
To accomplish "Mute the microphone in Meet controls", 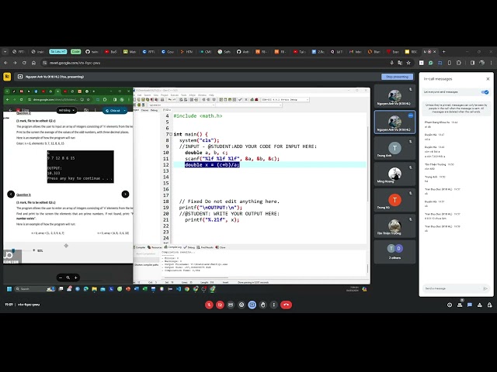I will [209, 305].
